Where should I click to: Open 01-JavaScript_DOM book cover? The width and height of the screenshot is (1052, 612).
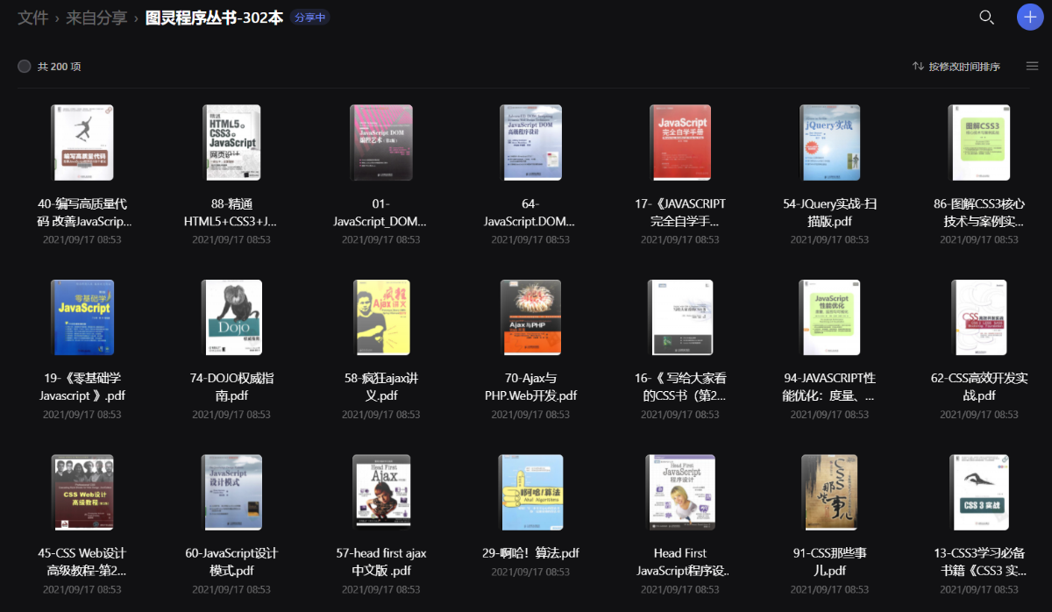(x=381, y=143)
